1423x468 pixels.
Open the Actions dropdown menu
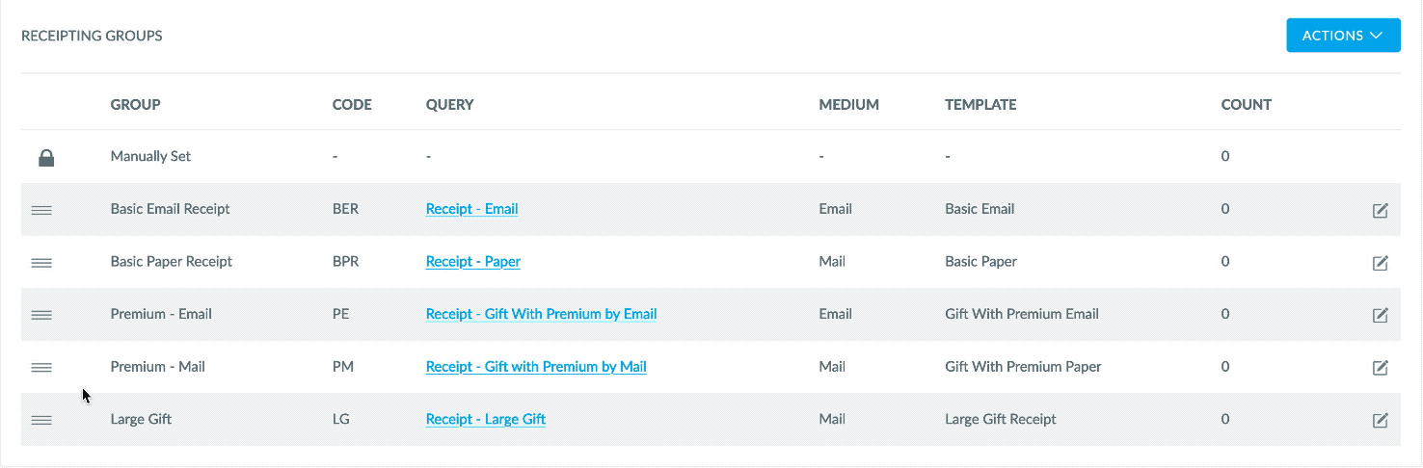click(x=1343, y=36)
